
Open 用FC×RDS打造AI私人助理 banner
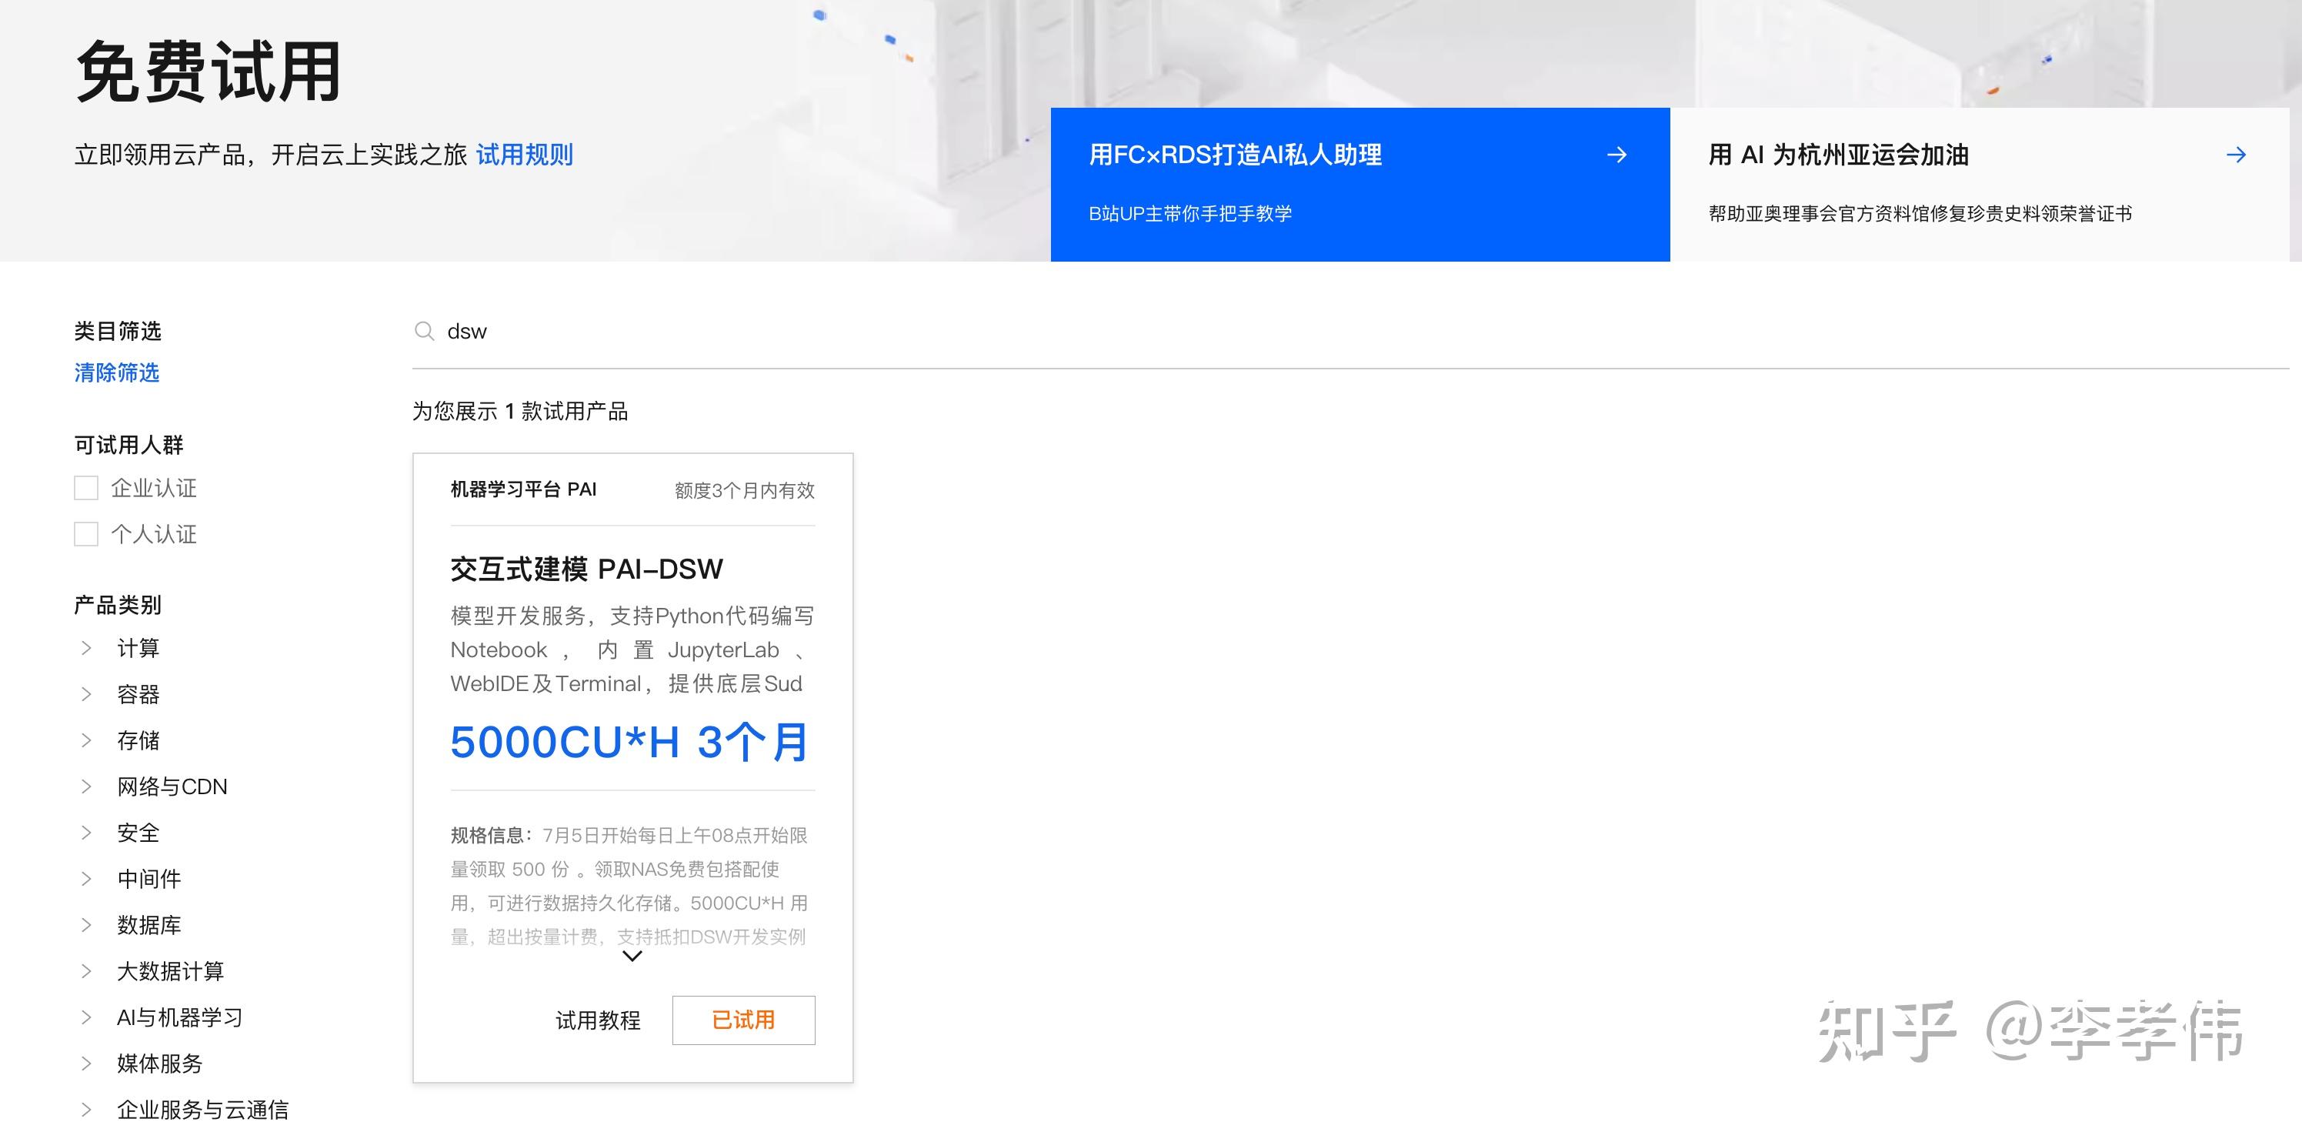(x=1360, y=184)
